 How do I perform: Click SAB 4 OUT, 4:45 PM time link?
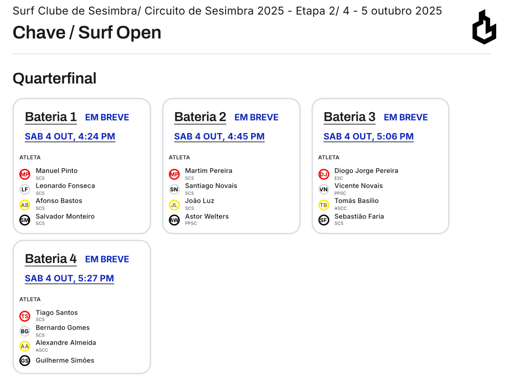pos(219,137)
